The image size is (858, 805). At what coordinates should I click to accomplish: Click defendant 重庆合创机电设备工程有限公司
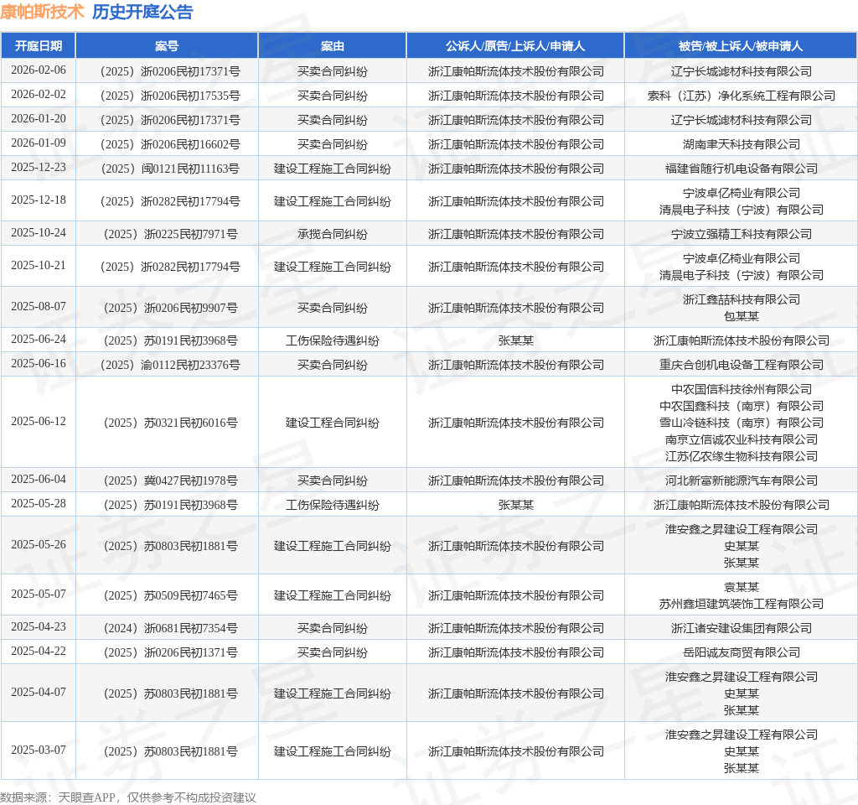pos(741,366)
